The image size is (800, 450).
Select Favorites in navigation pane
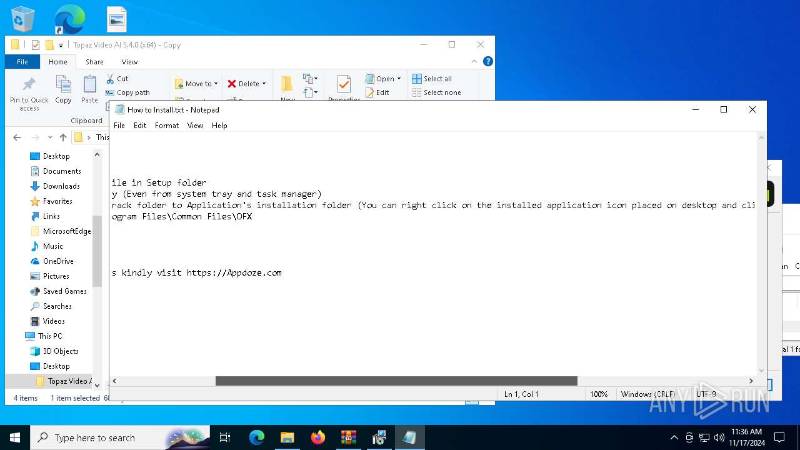pos(57,201)
